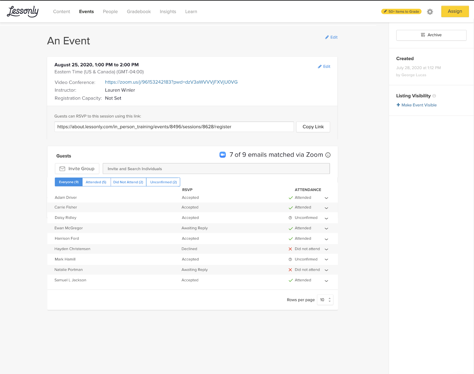Click the Zoom camera icon
Viewport: 474px width, 374px height.
pyautogui.click(x=222, y=155)
